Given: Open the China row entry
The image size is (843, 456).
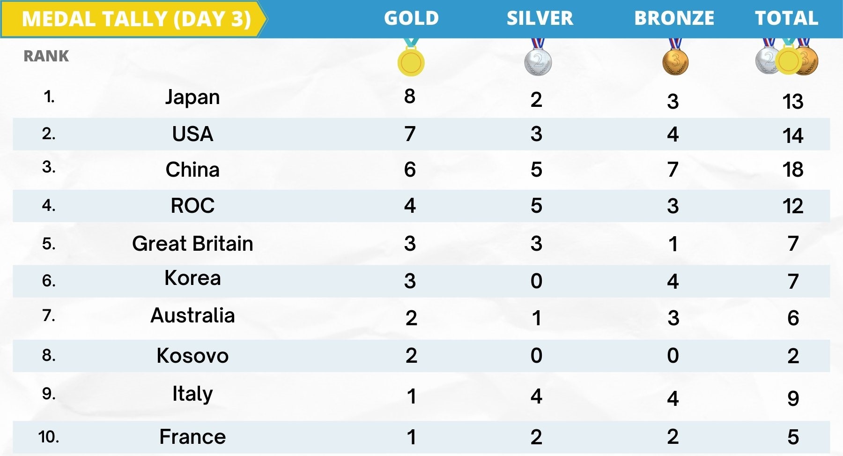Looking at the screenshot, I should (192, 170).
